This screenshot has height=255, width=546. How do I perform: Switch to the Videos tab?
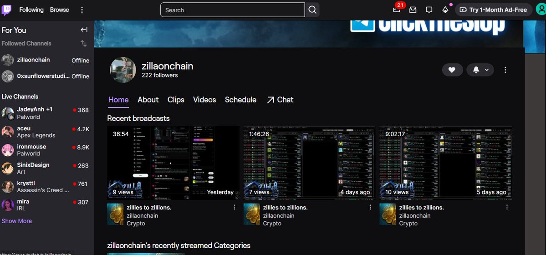coord(204,100)
